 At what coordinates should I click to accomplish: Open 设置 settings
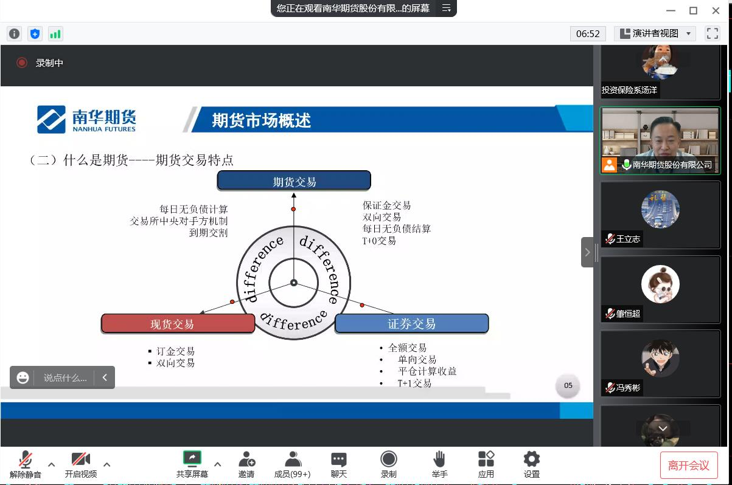click(x=531, y=464)
